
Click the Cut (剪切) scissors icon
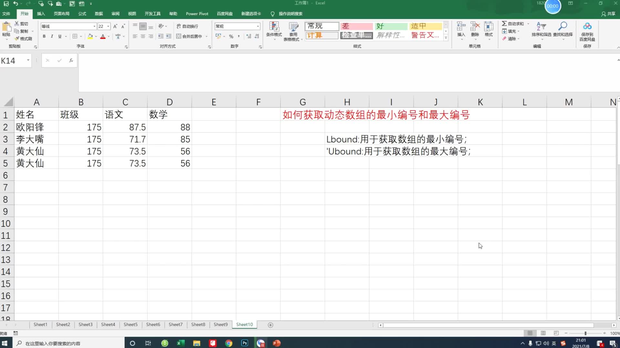tap(17, 24)
